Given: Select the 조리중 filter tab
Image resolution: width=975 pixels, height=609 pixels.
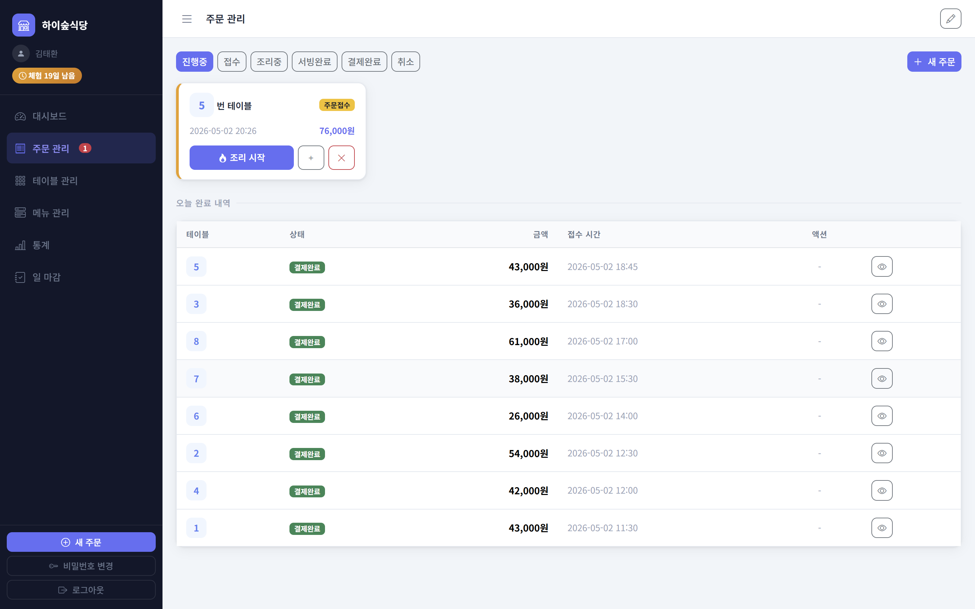Looking at the screenshot, I should point(269,62).
